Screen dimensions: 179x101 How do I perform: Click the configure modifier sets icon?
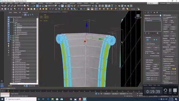coord(157,33)
